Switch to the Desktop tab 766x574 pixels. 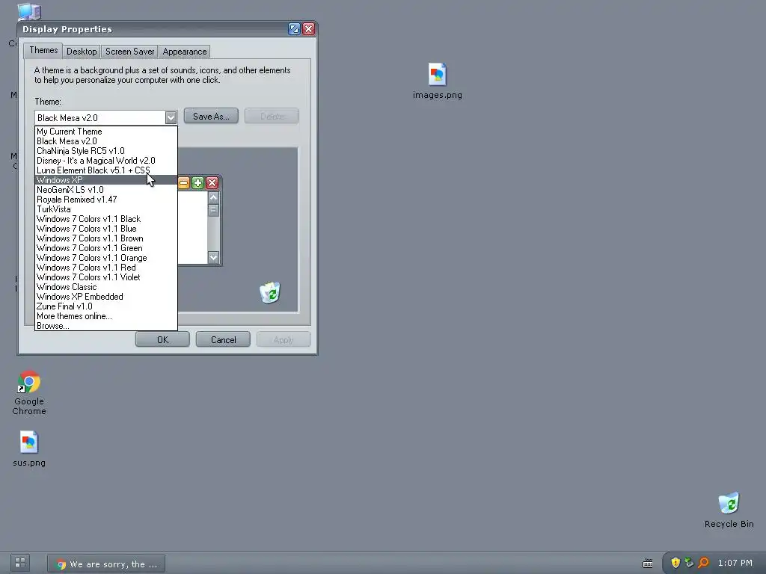[x=82, y=52]
